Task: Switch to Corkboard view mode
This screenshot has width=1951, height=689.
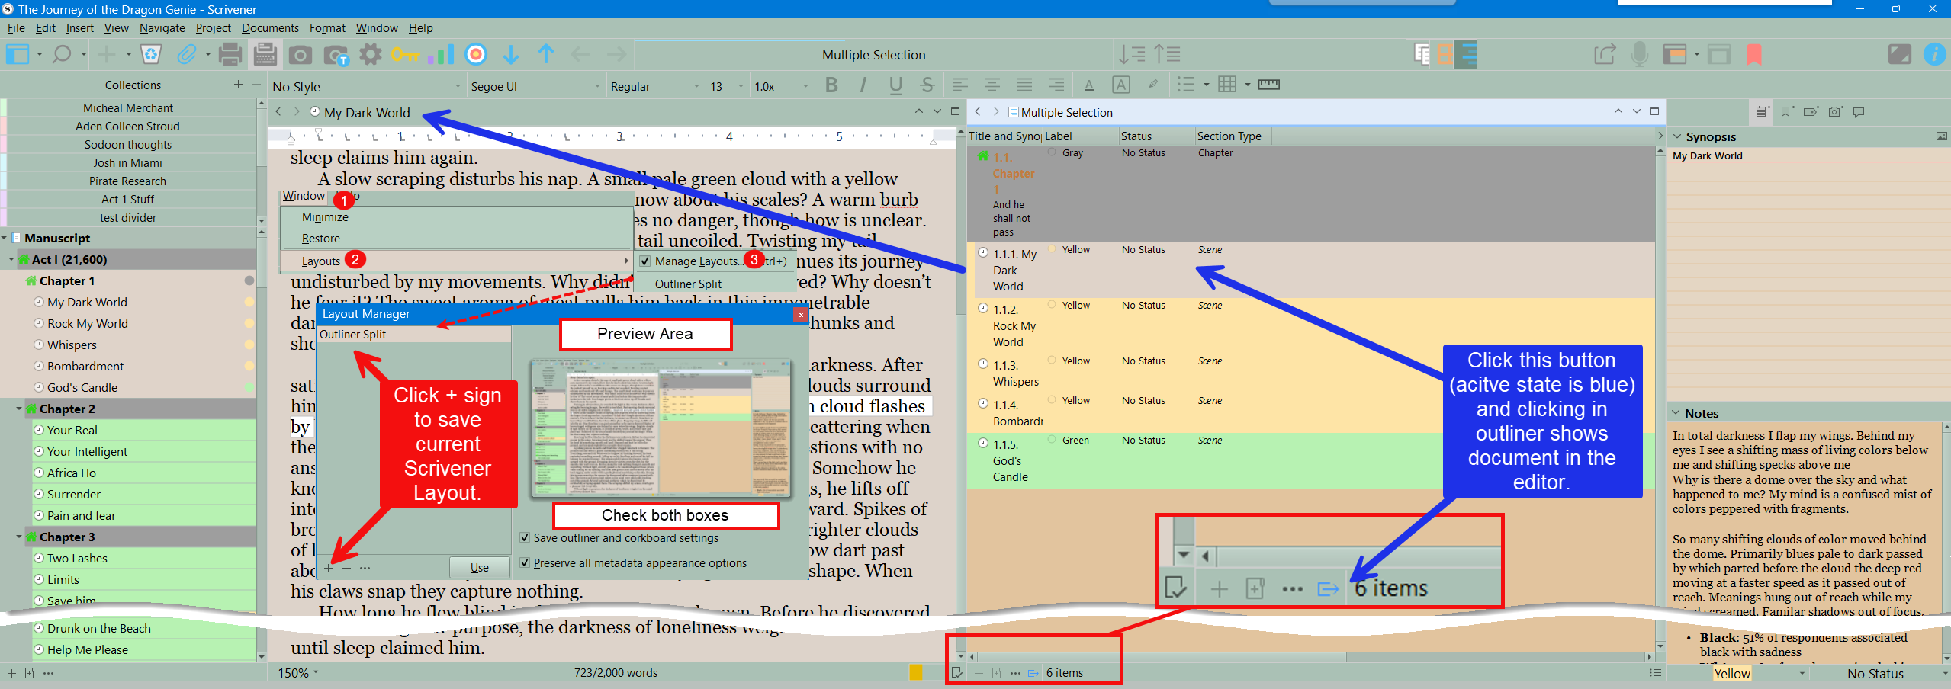Action: 1444,55
